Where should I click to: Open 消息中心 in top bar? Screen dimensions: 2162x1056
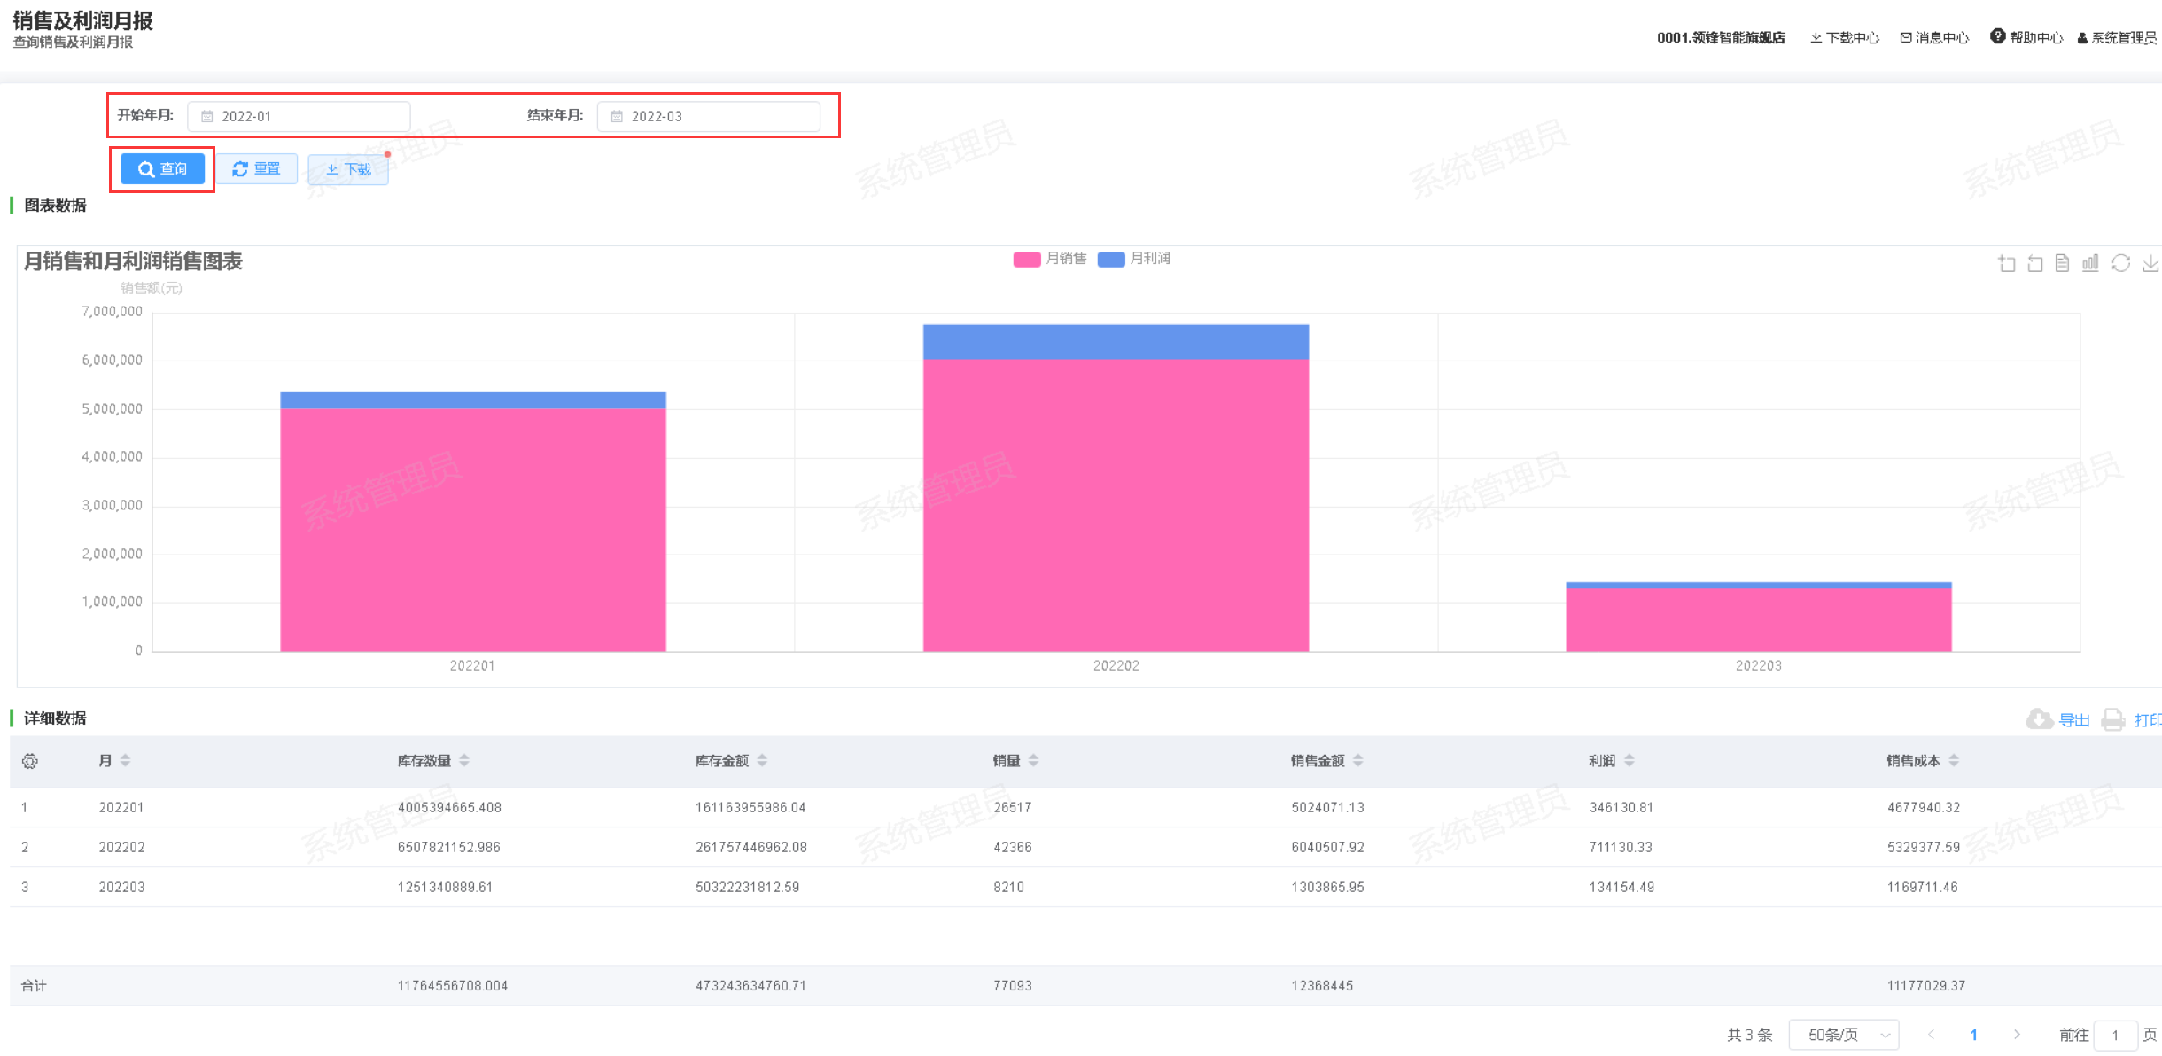pyautogui.click(x=1934, y=37)
